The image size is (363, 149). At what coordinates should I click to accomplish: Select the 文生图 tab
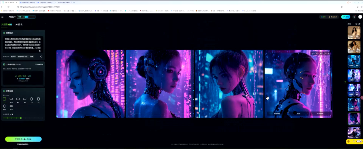[5, 25]
